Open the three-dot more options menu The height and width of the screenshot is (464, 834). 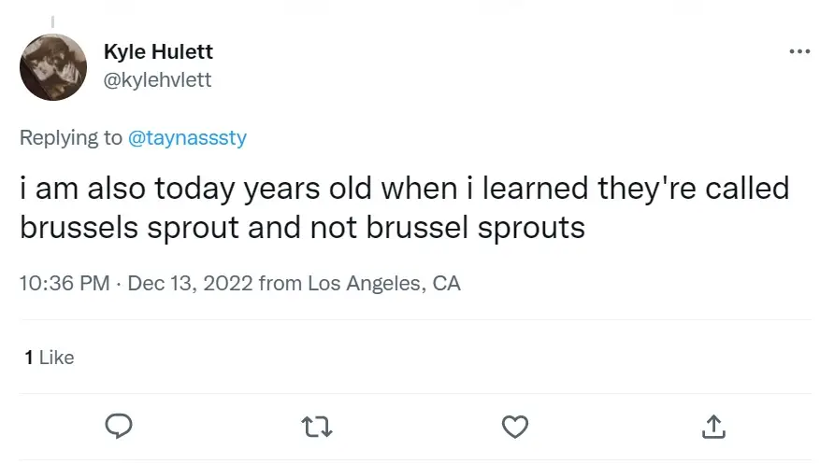(799, 51)
